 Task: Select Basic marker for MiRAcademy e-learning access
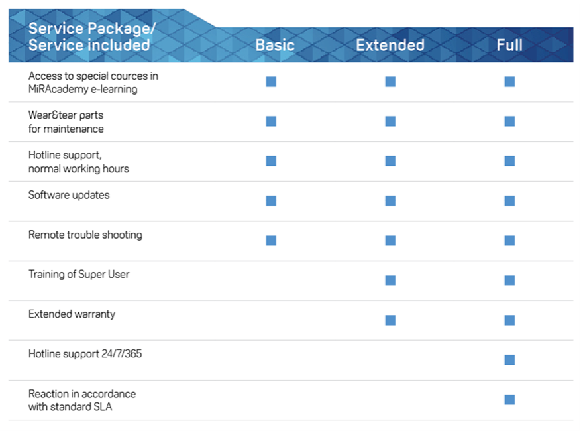pos(271,82)
